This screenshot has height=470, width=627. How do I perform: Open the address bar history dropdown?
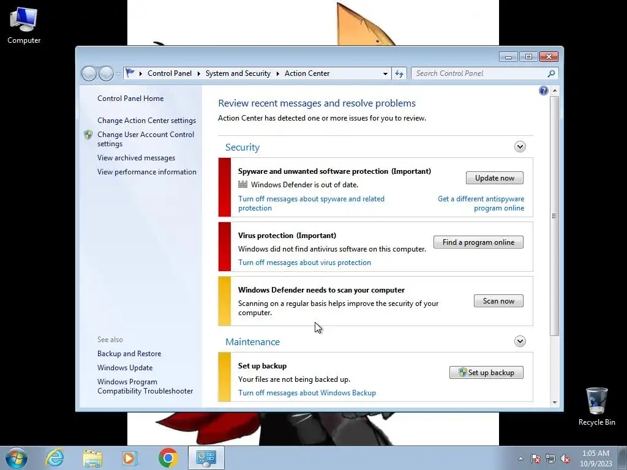(385, 73)
